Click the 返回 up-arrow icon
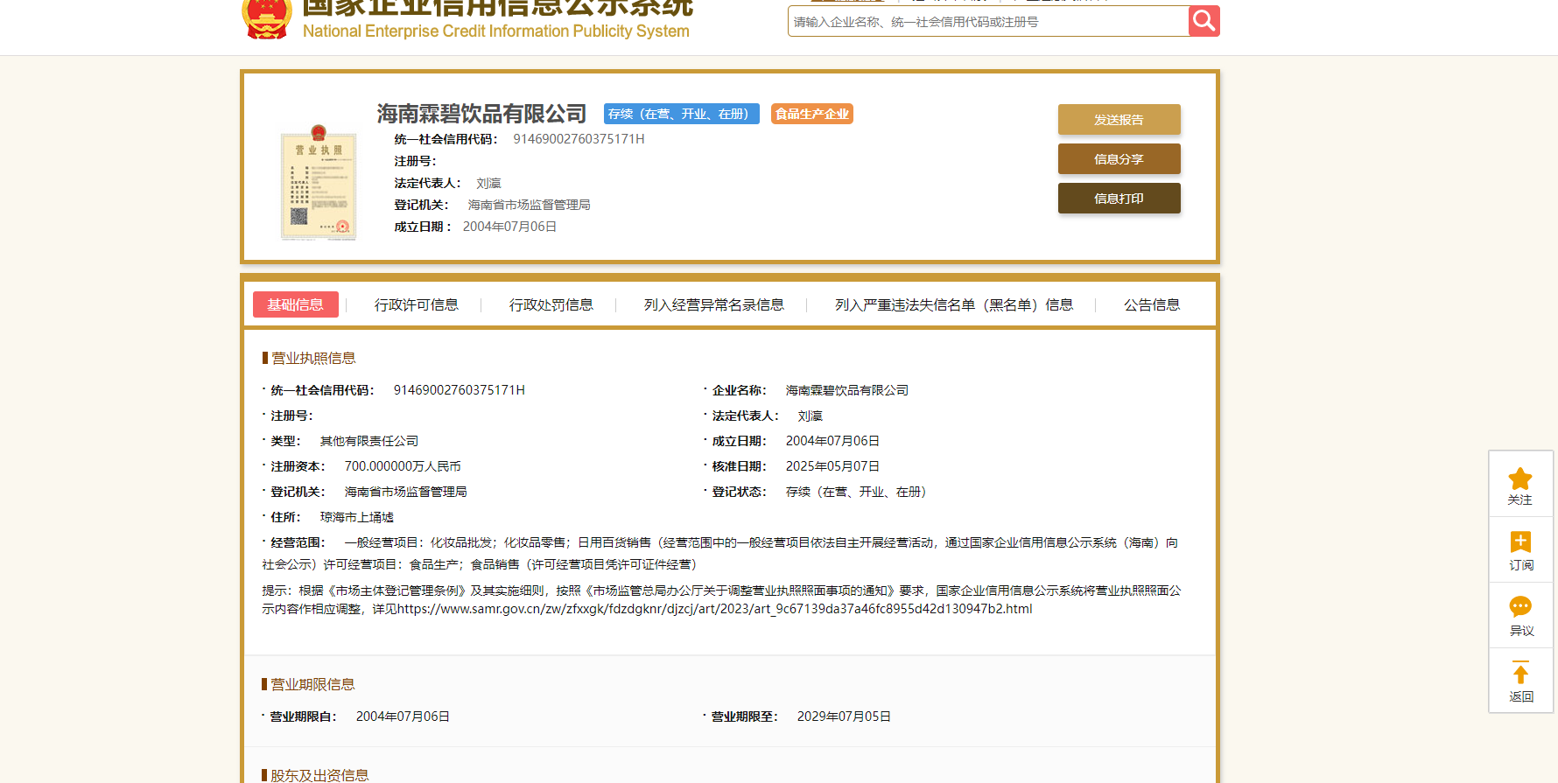The height and width of the screenshot is (783, 1558). pos(1520,672)
